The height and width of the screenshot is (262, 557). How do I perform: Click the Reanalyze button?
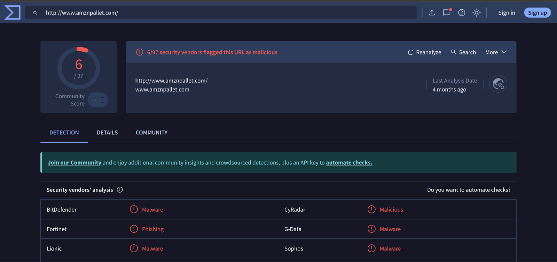click(424, 52)
